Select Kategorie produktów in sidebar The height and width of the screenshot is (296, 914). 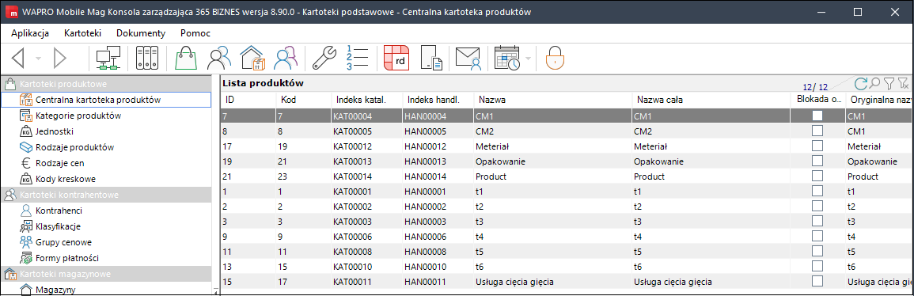point(78,116)
